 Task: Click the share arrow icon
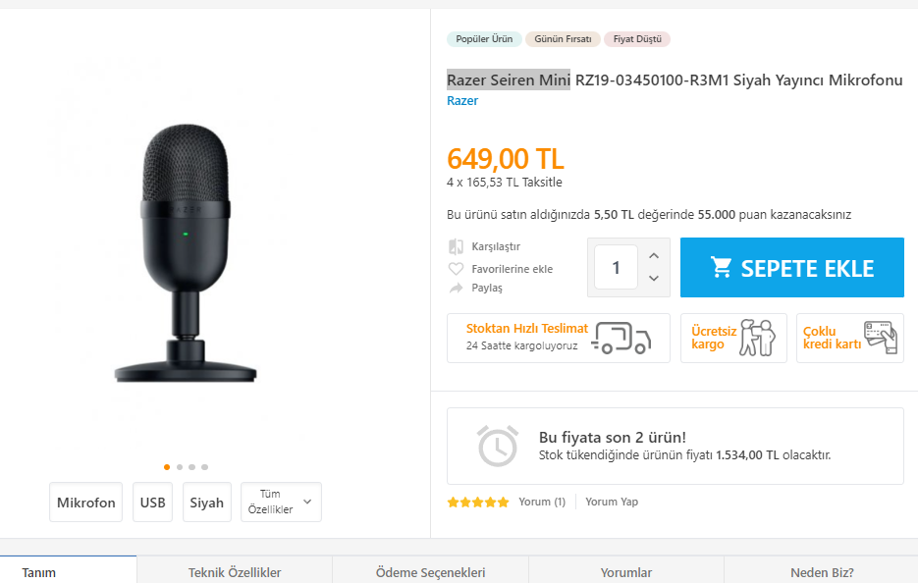tap(456, 289)
